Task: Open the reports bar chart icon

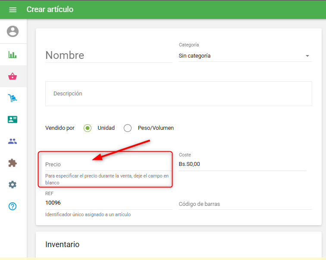Action: click(13, 55)
